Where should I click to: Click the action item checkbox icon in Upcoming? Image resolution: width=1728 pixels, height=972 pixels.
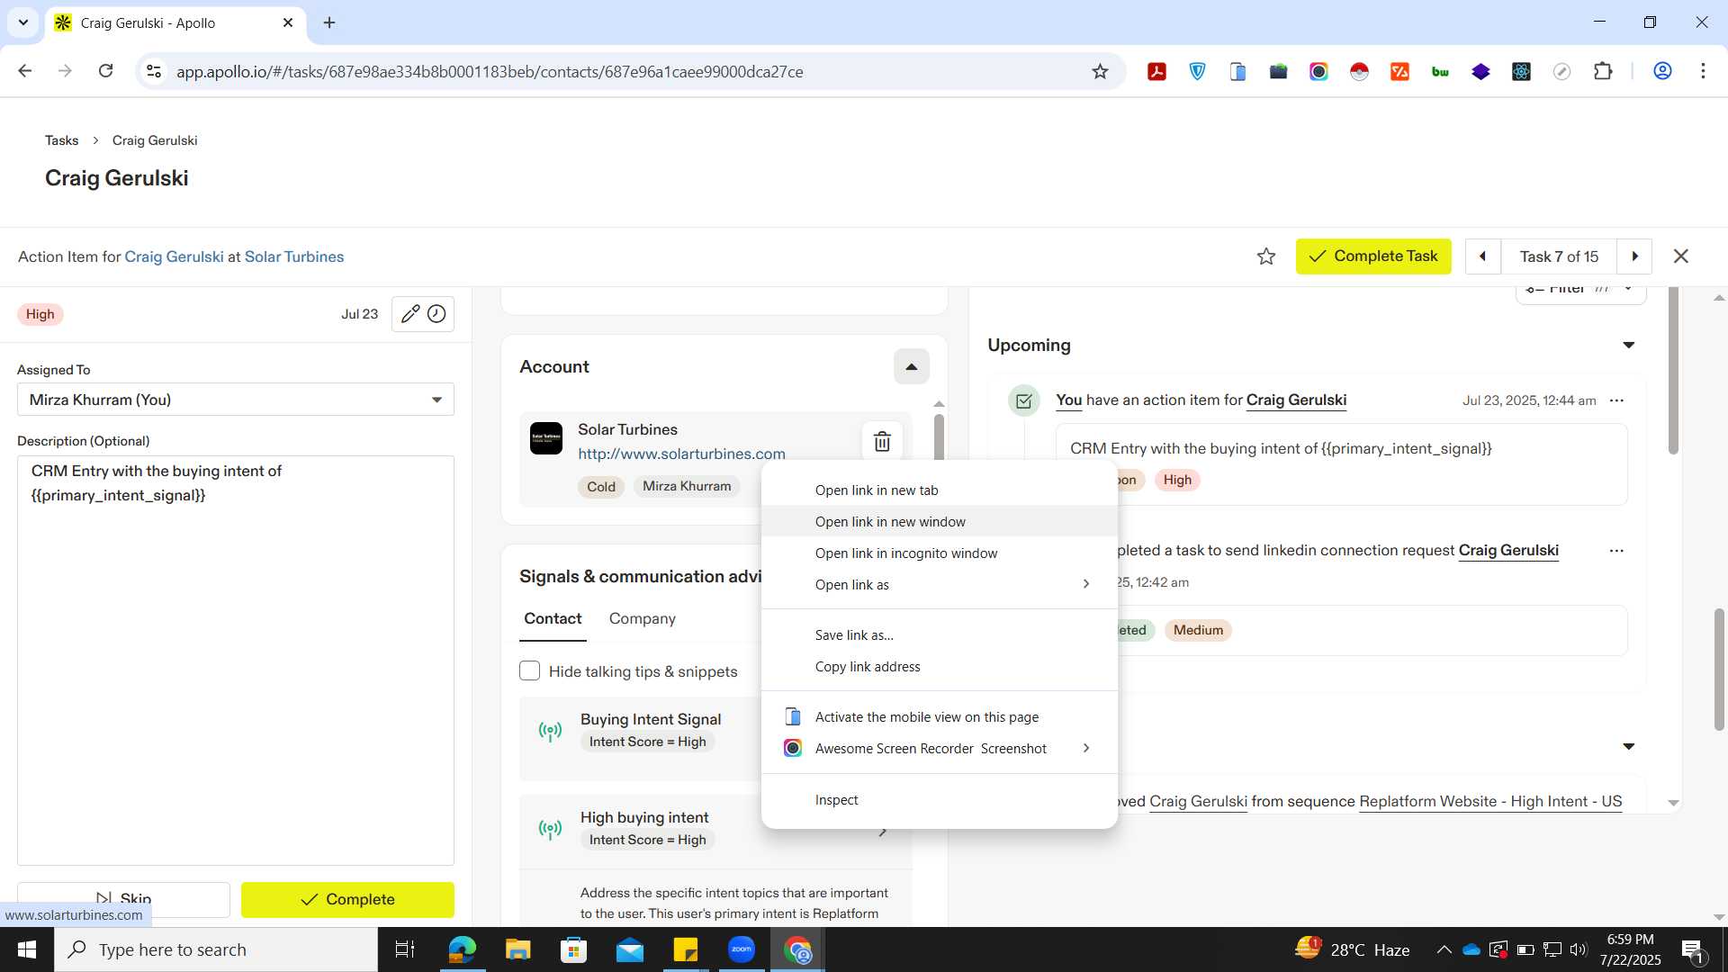[1024, 400]
